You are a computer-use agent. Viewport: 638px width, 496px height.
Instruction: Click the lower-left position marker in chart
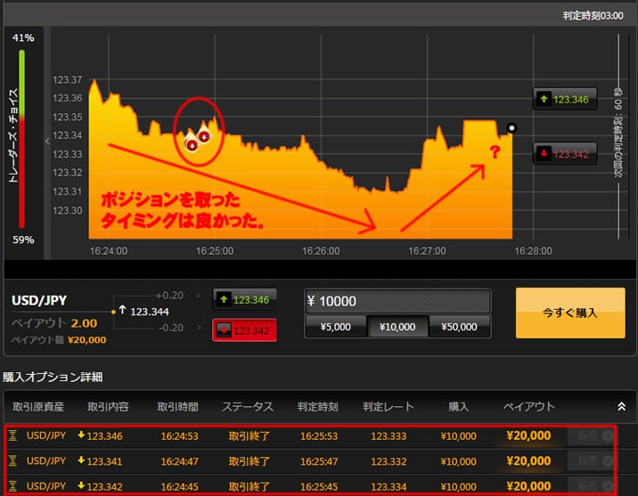pos(192,143)
